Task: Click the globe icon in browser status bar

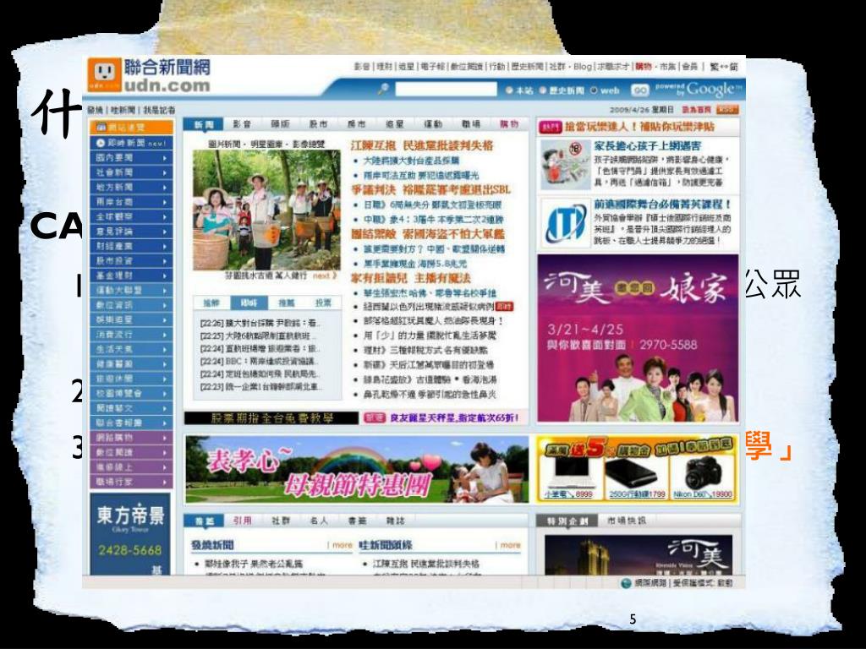Action: click(626, 583)
